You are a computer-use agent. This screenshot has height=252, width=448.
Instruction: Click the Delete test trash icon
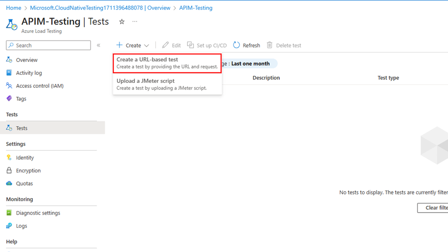pyautogui.click(x=270, y=45)
